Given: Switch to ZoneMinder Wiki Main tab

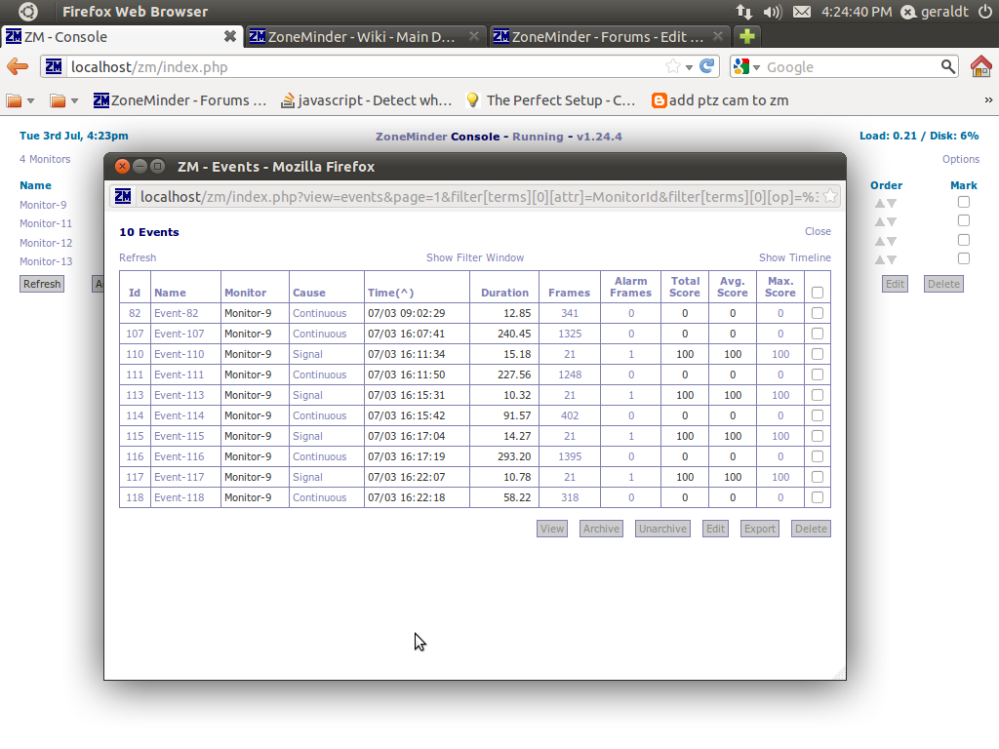Looking at the screenshot, I should pos(365,36).
